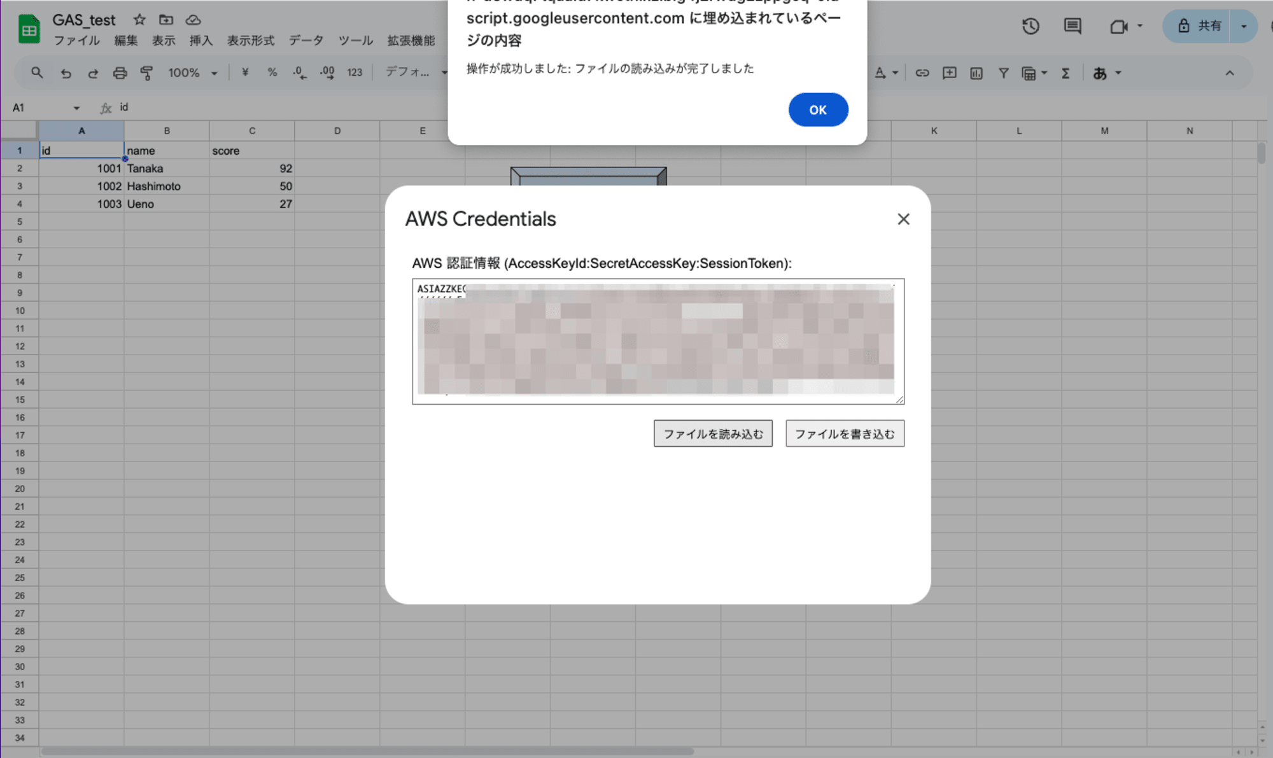
Task: Star the GAS_test document
Action: 139,20
